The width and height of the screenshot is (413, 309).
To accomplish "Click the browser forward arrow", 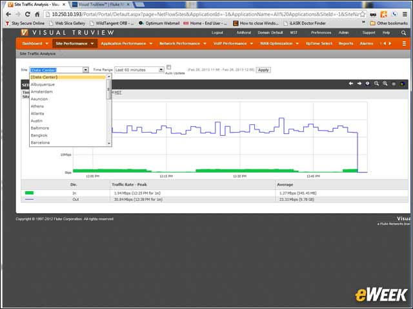I will pos(18,14).
